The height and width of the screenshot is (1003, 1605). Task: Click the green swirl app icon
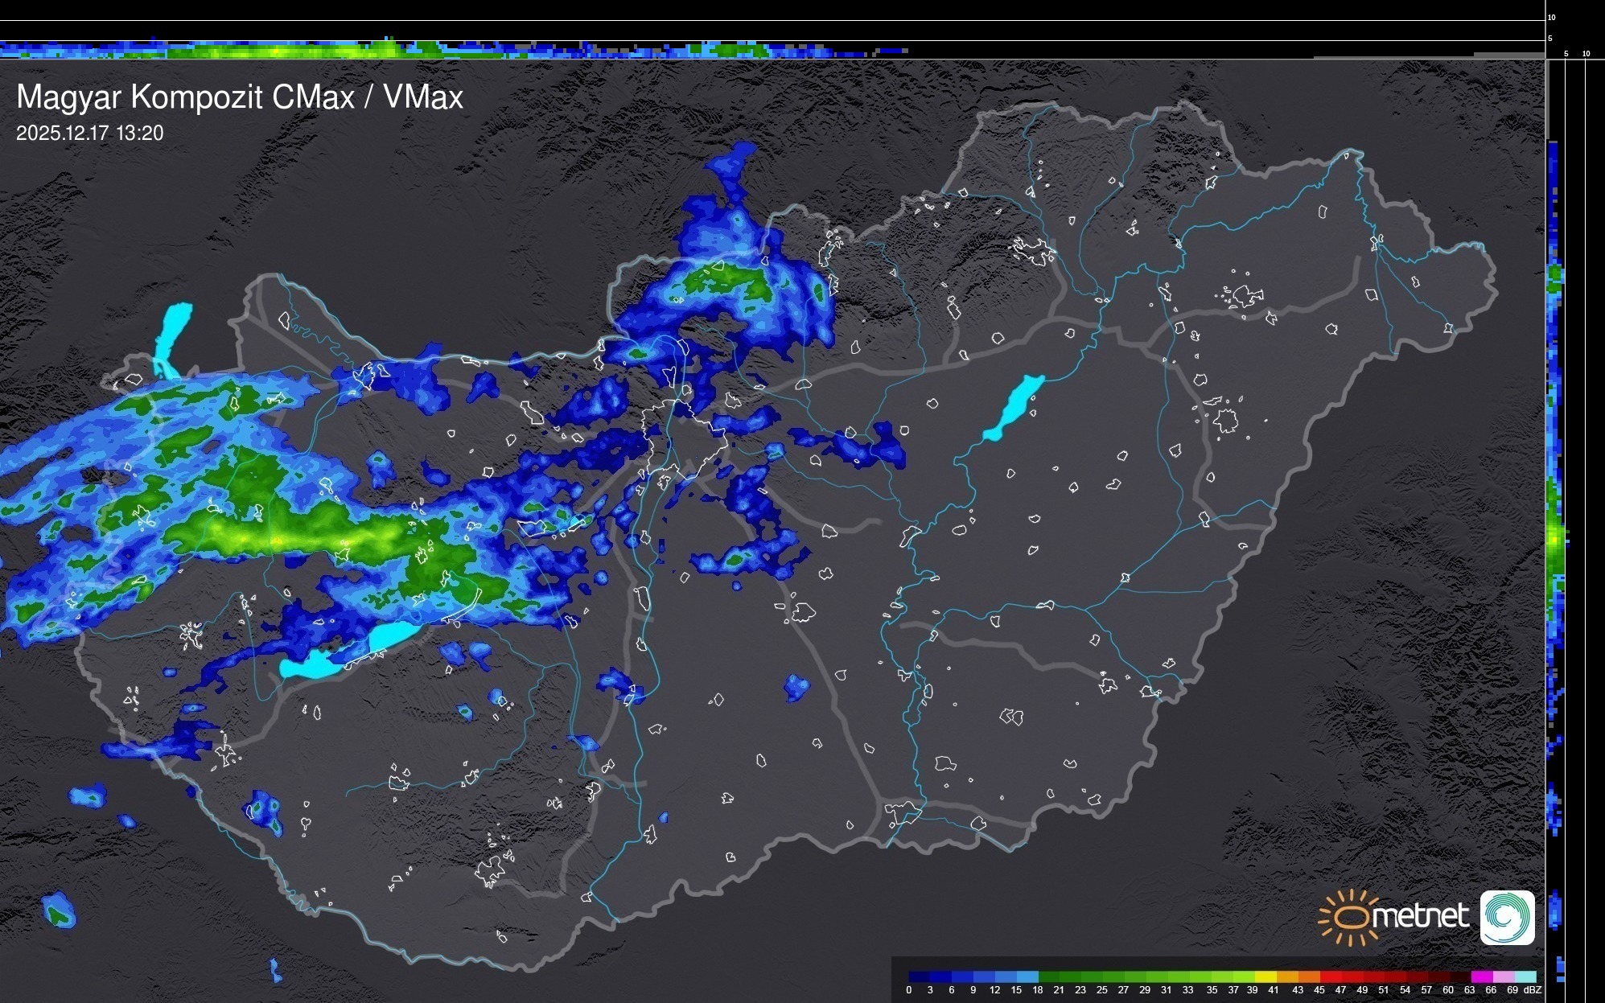[1507, 917]
